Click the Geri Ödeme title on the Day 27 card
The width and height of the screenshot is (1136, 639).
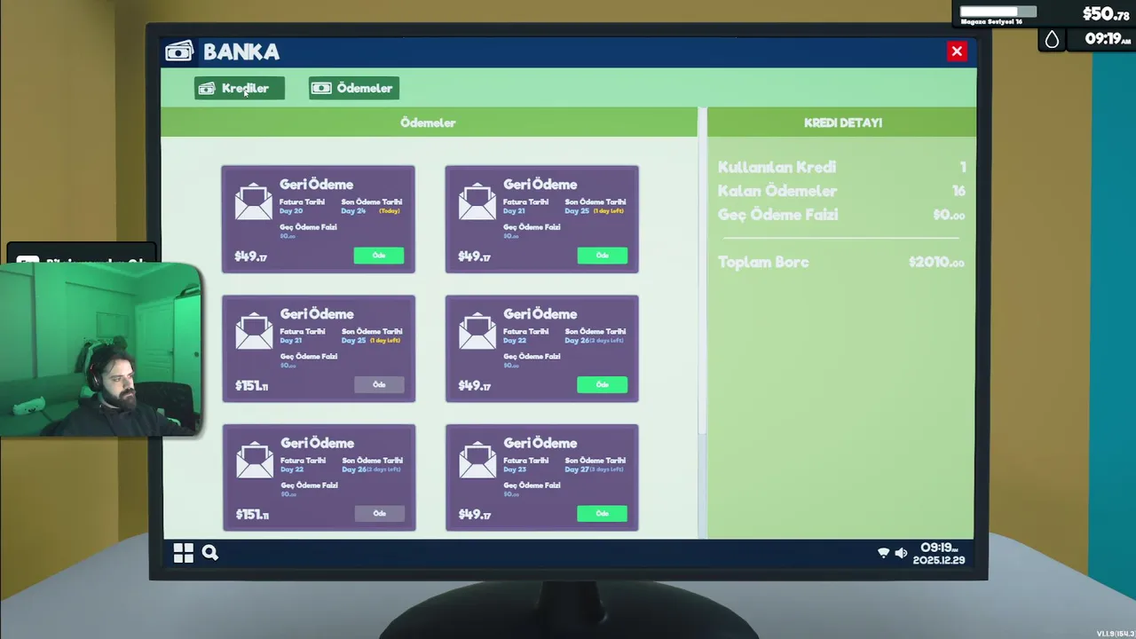pos(540,443)
